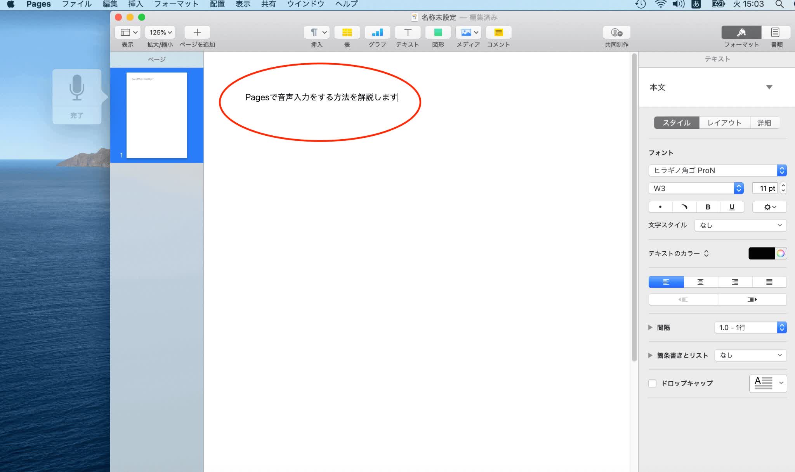Click the テキストのカラー color swatch

click(x=762, y=253)
